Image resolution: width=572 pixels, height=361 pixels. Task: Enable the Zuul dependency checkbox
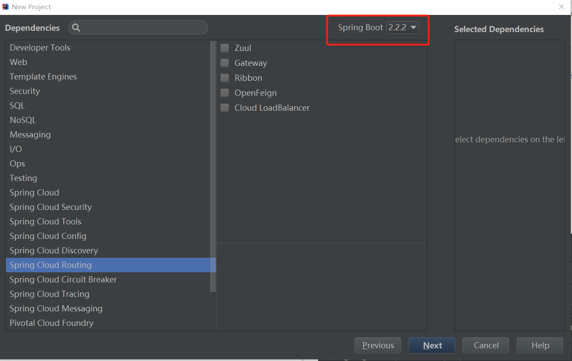(x=224, y=48)
